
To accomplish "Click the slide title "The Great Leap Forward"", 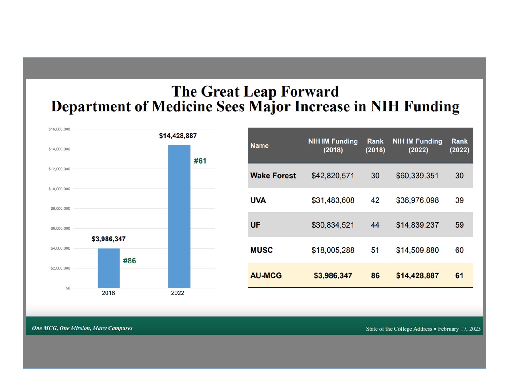I will (255, 92).
